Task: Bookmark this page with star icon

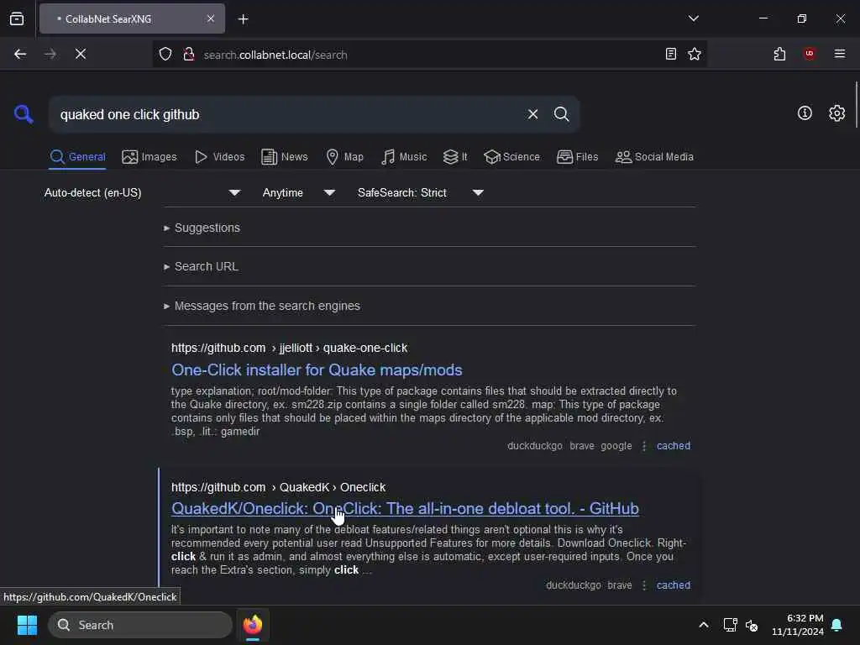Action: [x=695, y=54]
